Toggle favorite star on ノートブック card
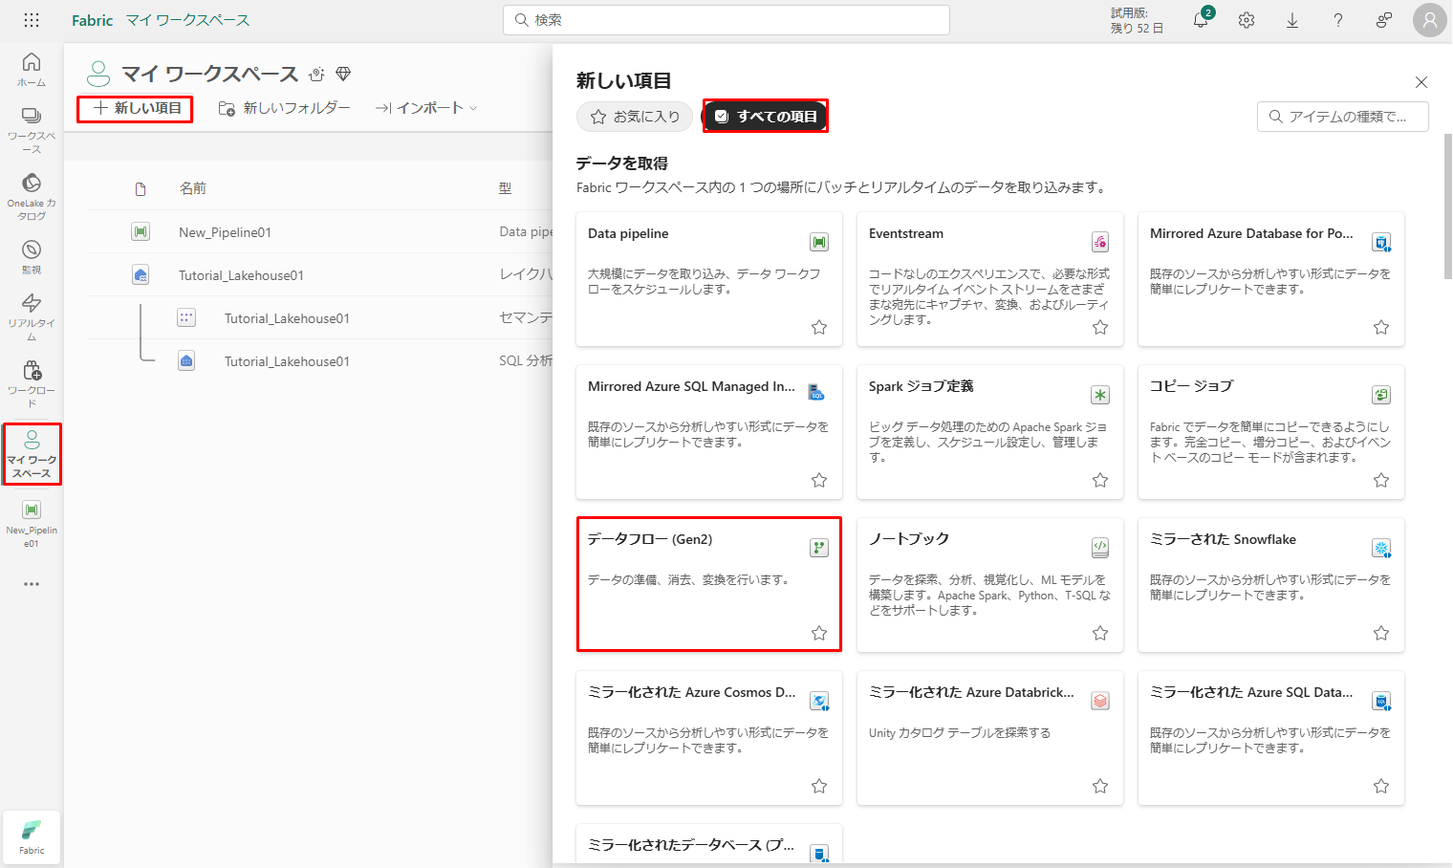1453x868 pixels. 1100,633
